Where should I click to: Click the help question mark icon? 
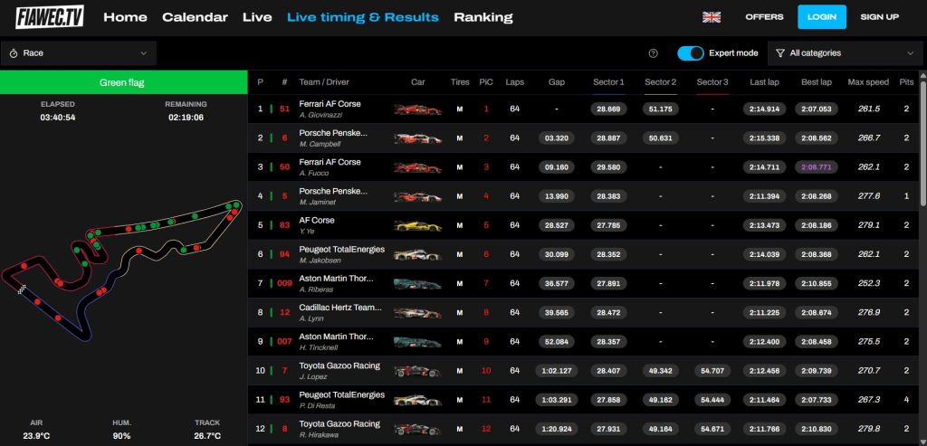coord(653,53)
